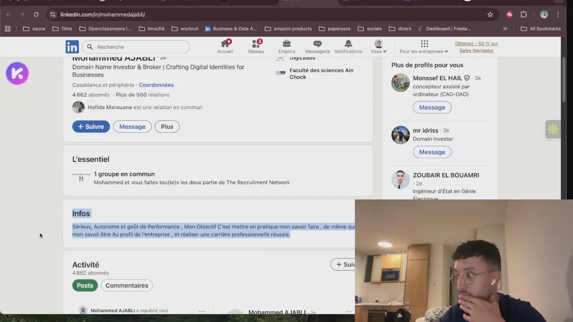573x322 pixels.
Task: Open Emplois jobs icon
Action: click(x=286, y=47)
